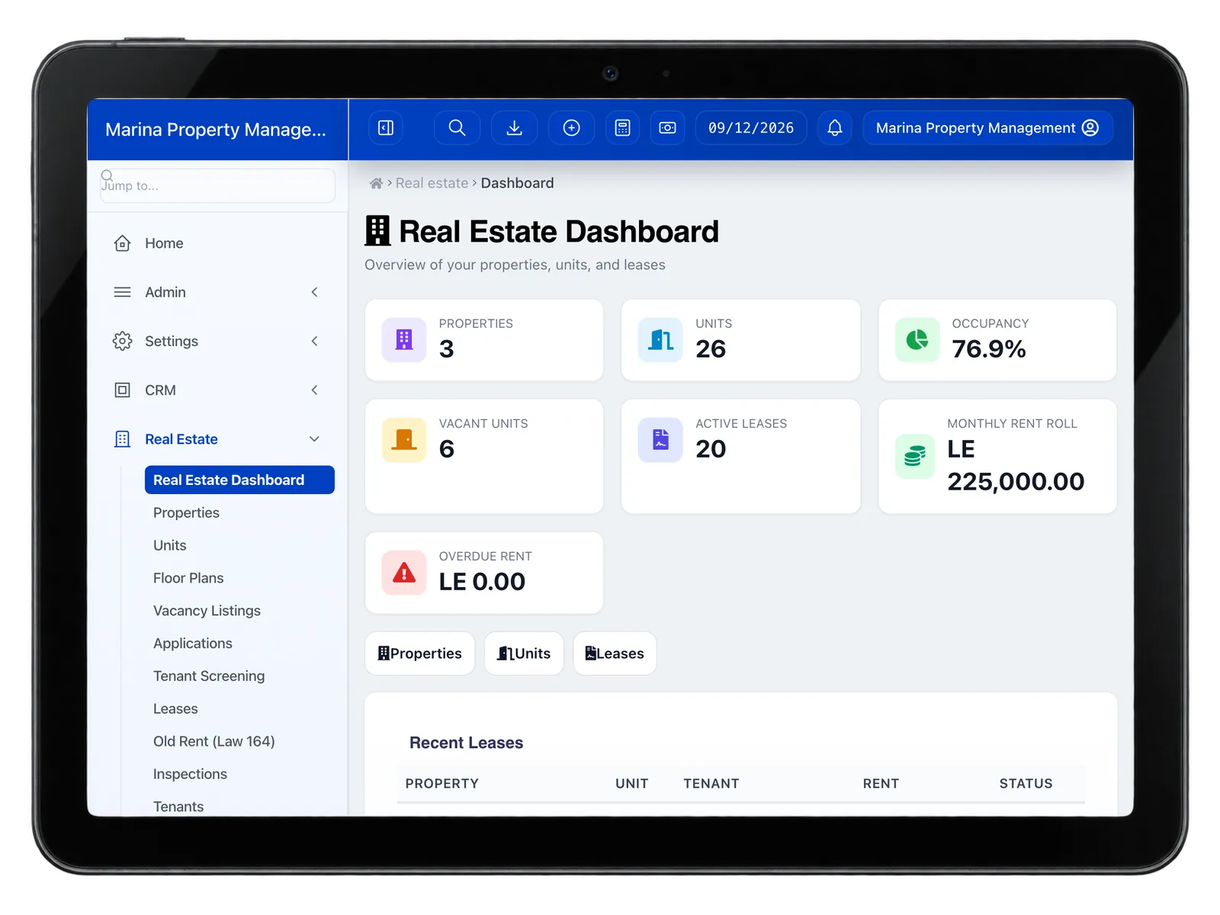Focus the Jump to search field
Screen dimensions: 1220x915
[x=217, y=185]
